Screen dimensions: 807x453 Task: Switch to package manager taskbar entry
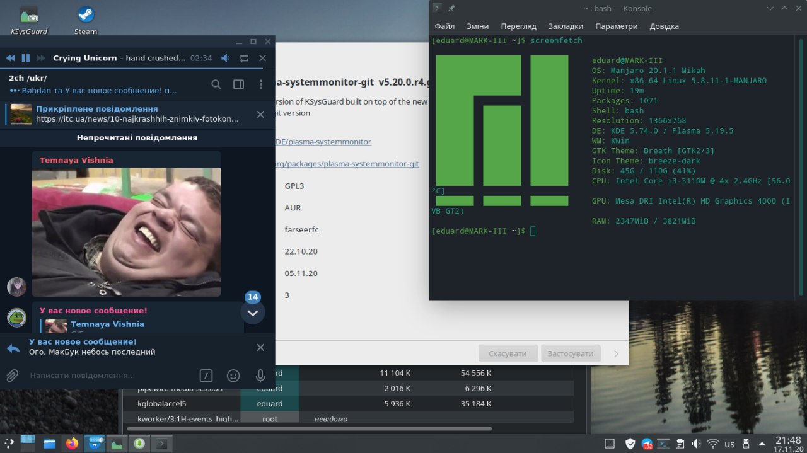(139, 444)
